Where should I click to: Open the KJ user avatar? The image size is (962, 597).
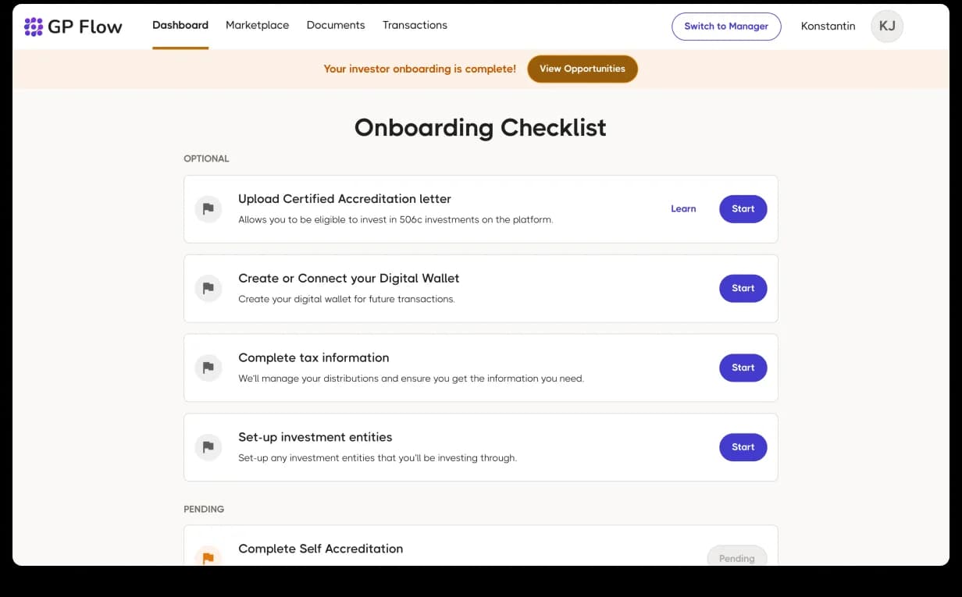887,26
